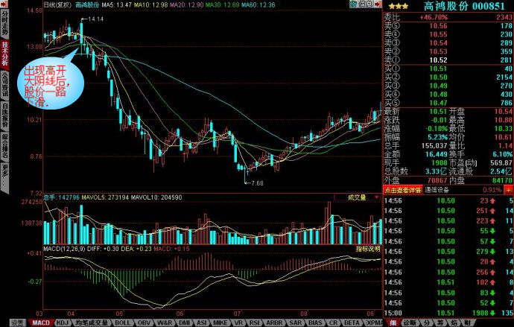Click the three stars rating icon
The height and width of the screenshot is (327, 514).
point(394,5)
